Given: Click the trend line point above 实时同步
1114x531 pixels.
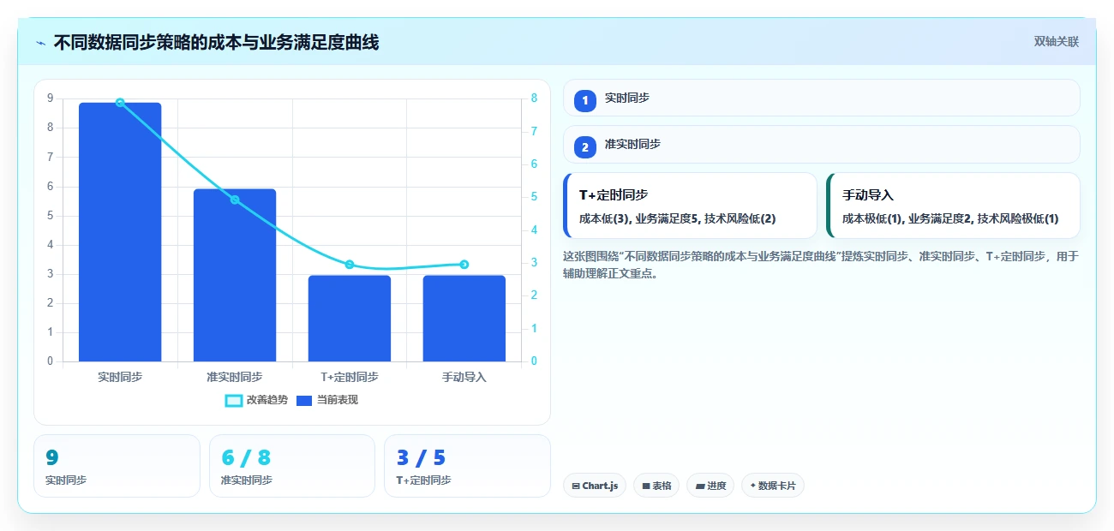Looking at the screenshot, I should coord(120,103).
